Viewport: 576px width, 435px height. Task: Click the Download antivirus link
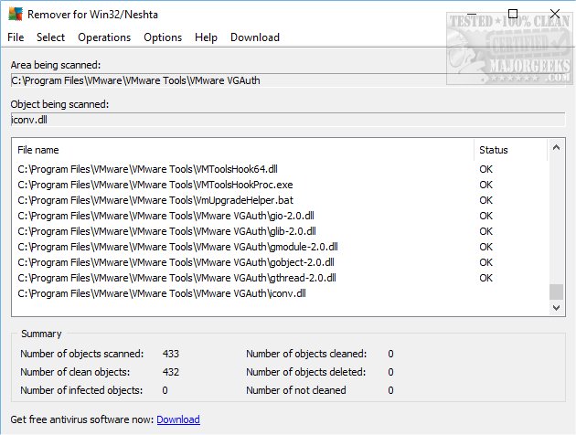177,419
